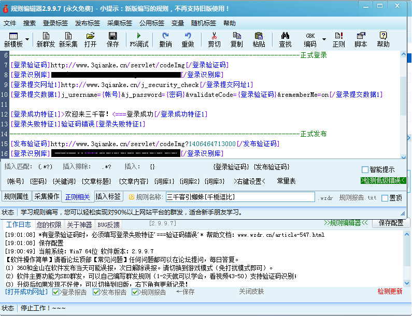Click the 保存 (Save) toolbar icon
This screenshot has height=316, width=412.
pyautogui.click(x=113, y=39)
